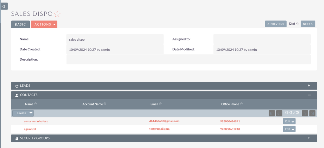Click previous page arrow in Contacts pagination
324x148 pixels.
tap(279, 113)
